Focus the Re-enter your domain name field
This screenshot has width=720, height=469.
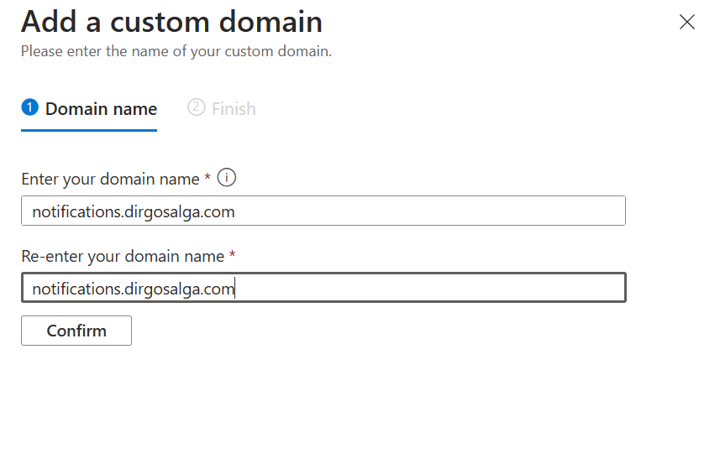click(x=323, y=289)
